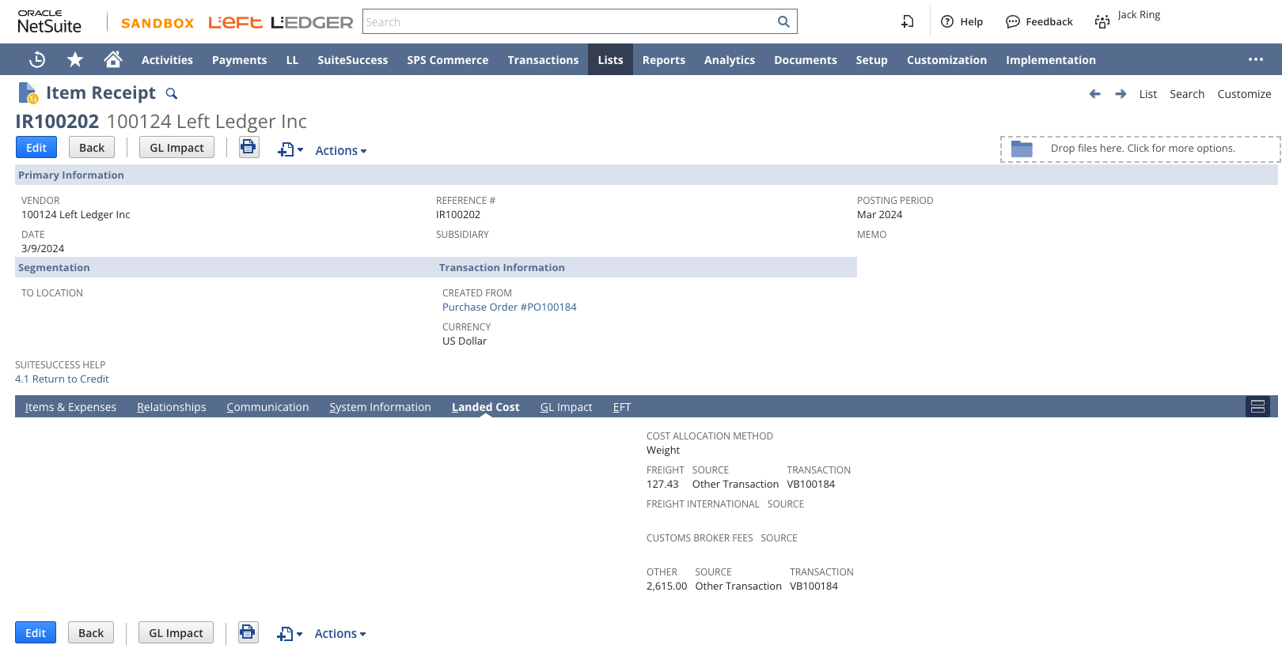Viewport: 1282px width, 660px height.
Task: Click into the global Search field
Action: pos(570,22)
